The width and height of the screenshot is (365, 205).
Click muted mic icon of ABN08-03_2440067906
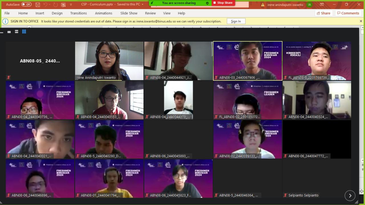click(x=216, y=78)
